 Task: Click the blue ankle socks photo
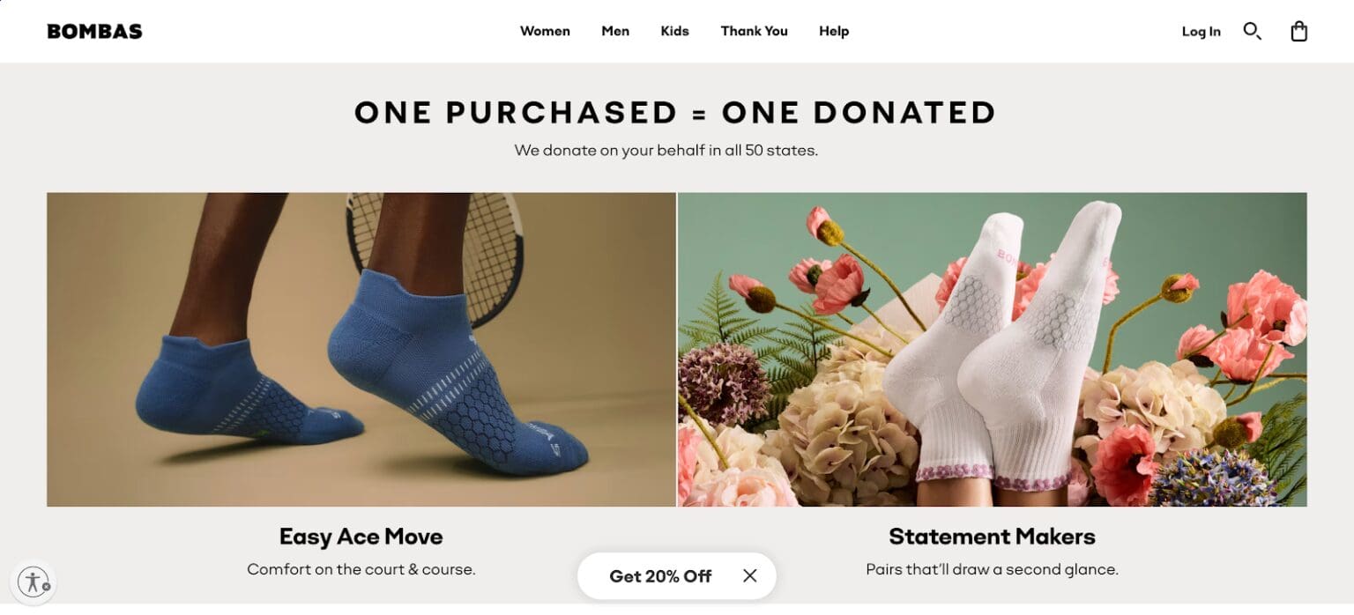361,349
